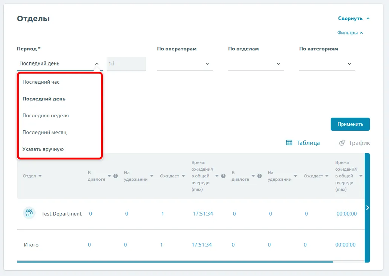Click the chevron next to Свернуть
The width and height of the screenshot is (389, 276).
click(368, 18)
